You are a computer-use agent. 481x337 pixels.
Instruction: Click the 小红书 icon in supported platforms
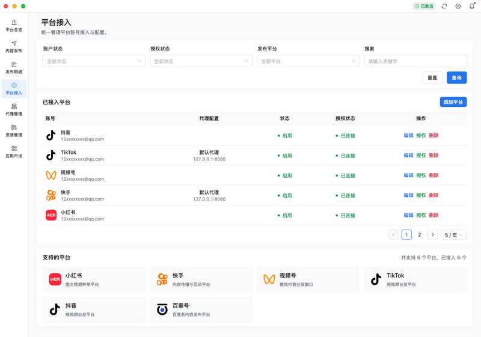point(55,279)
